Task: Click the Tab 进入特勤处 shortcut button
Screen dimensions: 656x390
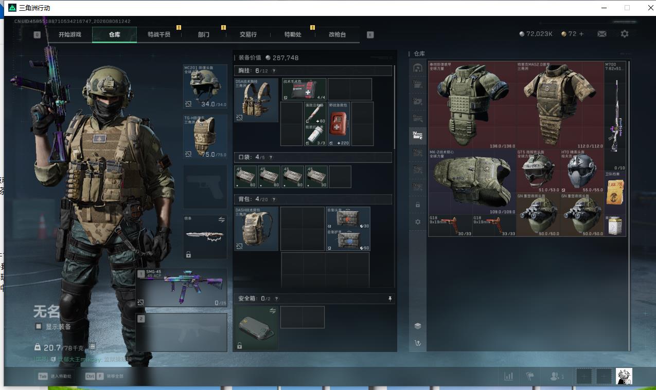Action: [54, 376]
